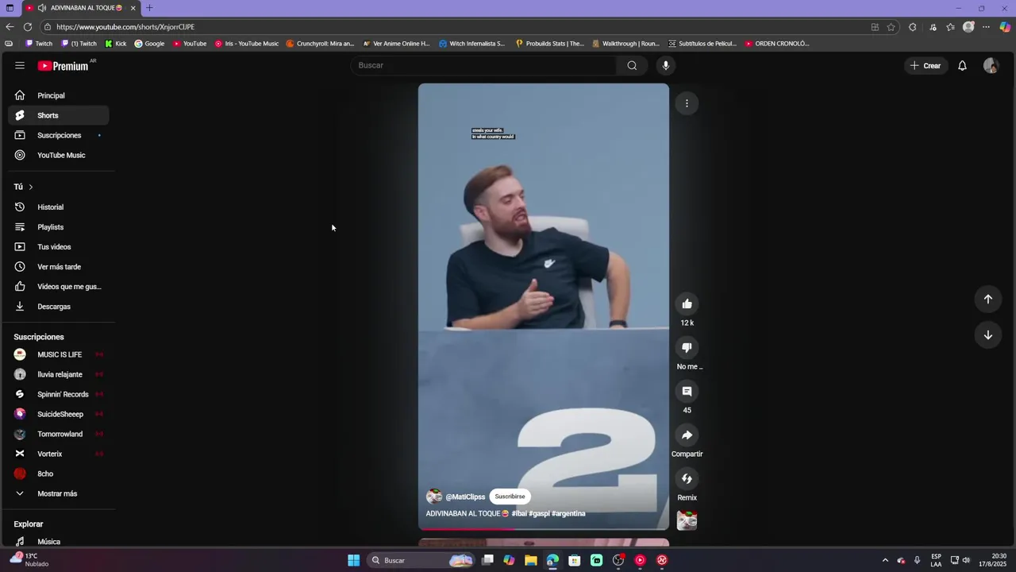1016x572 pixels.
Task: Select the ADIVINABAN AL TOQUE browser tab
Action: pyautogui.click(x=80, y=8)
